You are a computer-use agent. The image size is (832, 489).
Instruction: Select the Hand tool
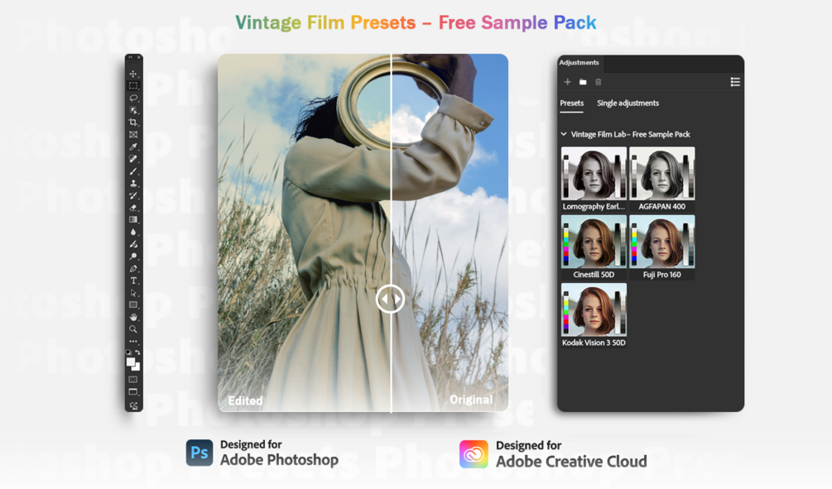(133, 317)
